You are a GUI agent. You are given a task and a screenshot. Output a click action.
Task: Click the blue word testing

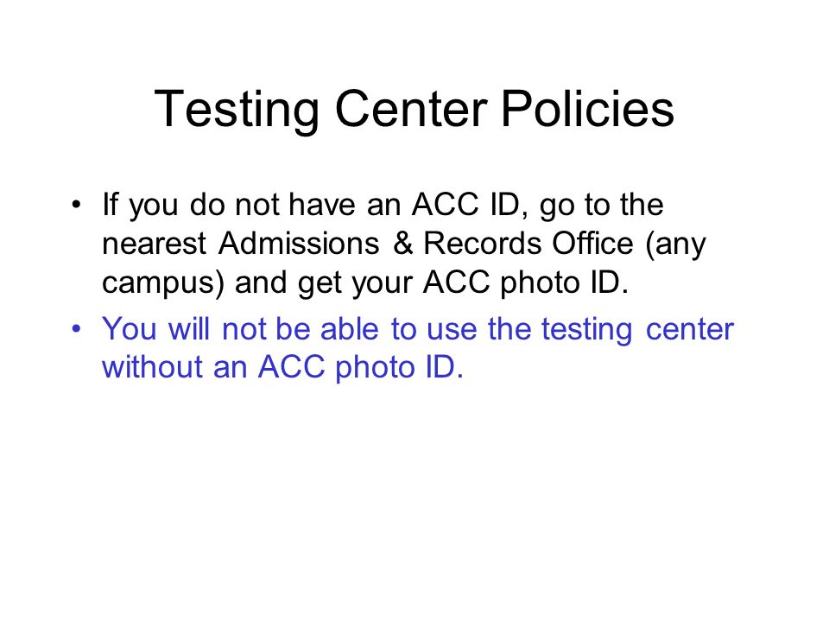click(586, 330)
